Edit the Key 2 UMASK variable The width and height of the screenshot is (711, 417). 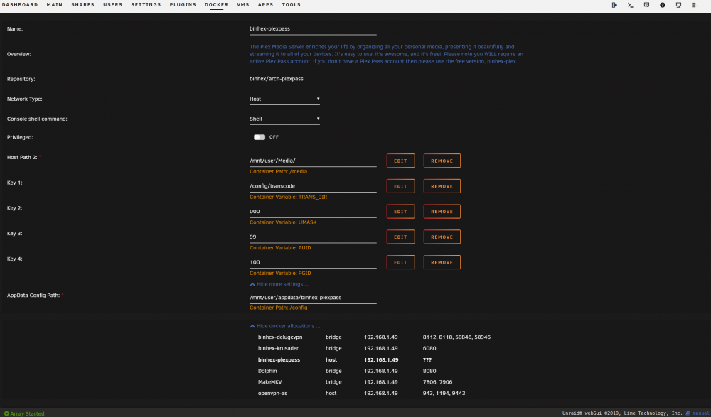(400, 211)
